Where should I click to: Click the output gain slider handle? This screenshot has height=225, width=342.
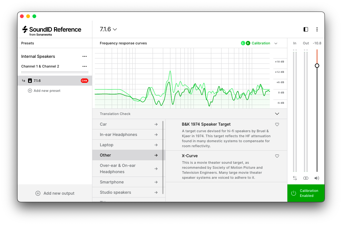317,66
